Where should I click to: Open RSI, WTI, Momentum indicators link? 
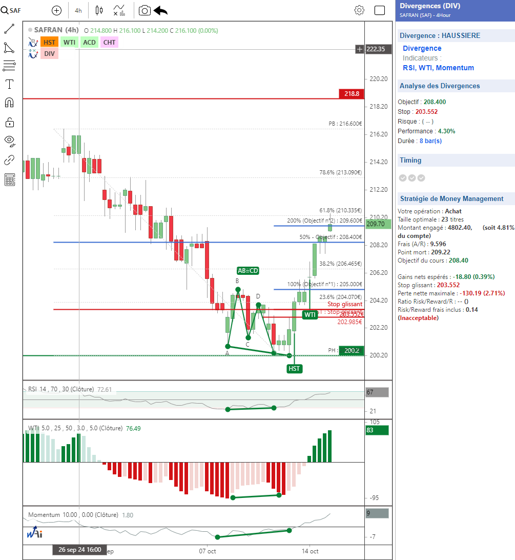pos(438,68)
